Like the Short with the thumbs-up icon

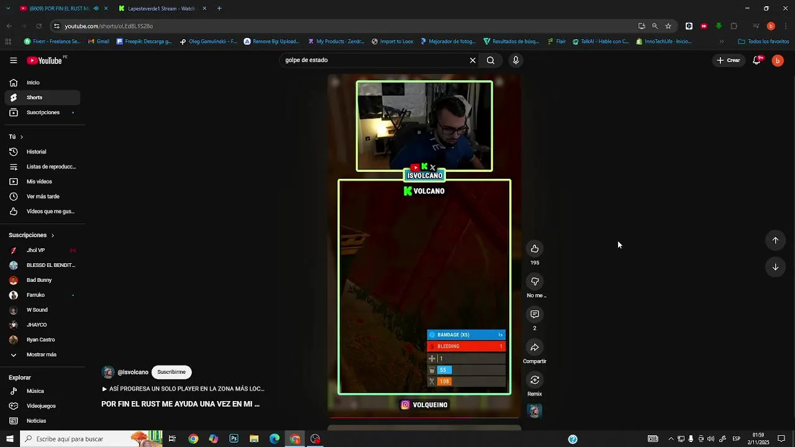click(x=535, y=248)
